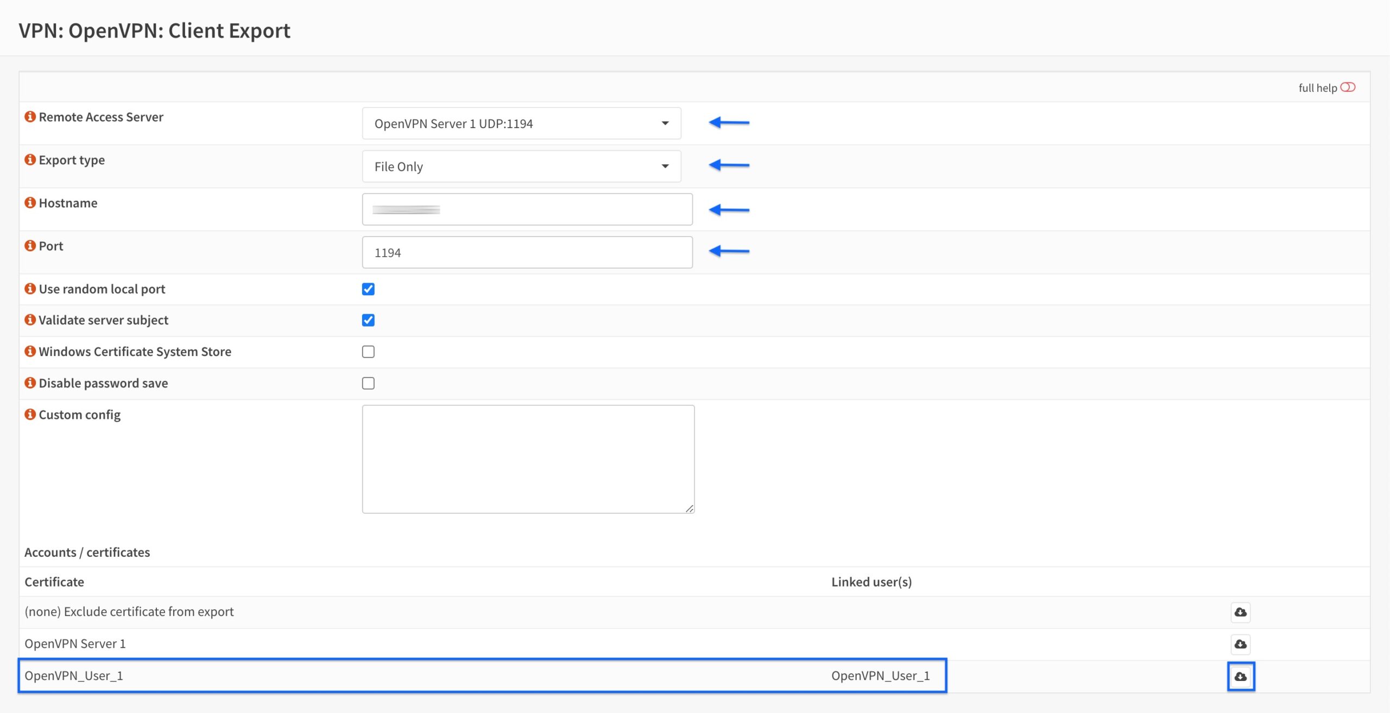Screen dimensions: 1390x713
Task: Click the info icon beside Disable password save
Action: coord(30,382)
